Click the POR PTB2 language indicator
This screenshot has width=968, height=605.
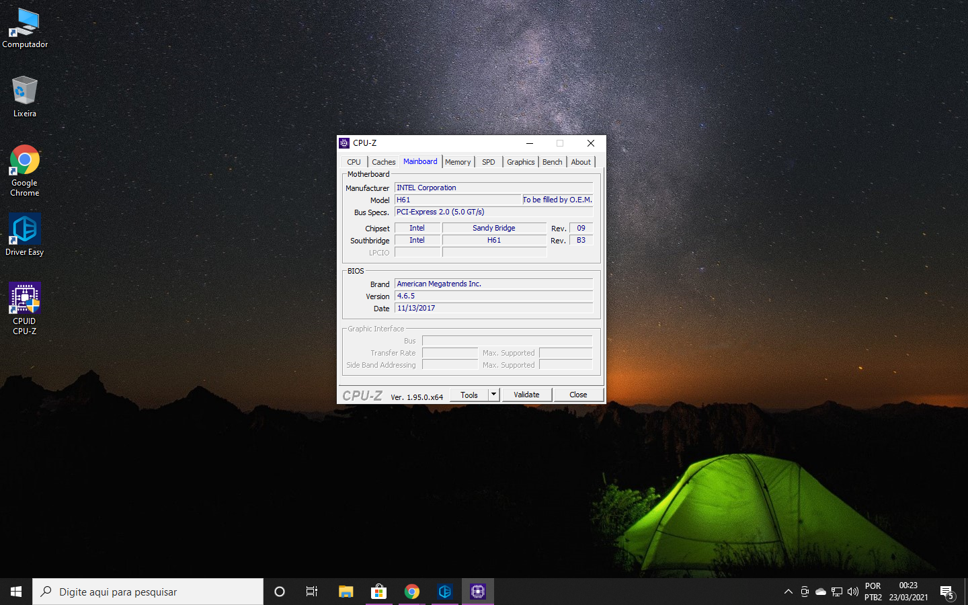[x=873, y=592]
